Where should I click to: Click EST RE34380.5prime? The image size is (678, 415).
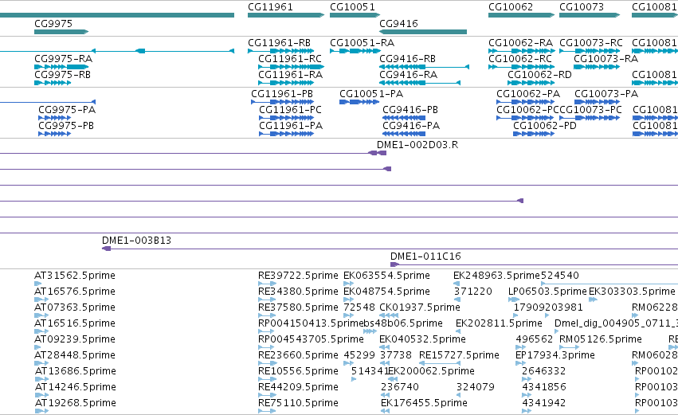298,292
